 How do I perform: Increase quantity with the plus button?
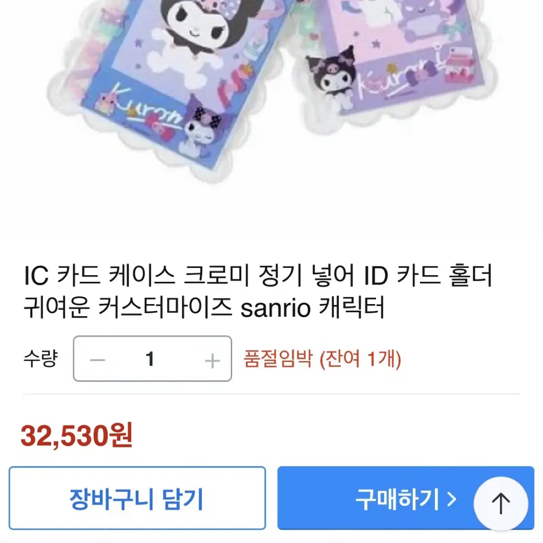click(x=212, y=361)
